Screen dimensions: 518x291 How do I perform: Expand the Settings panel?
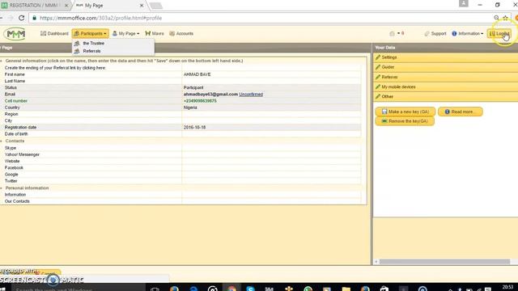pyautogui.click(x=446, y=57)
